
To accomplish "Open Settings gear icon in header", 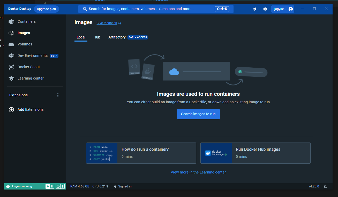I will [265, 9].
